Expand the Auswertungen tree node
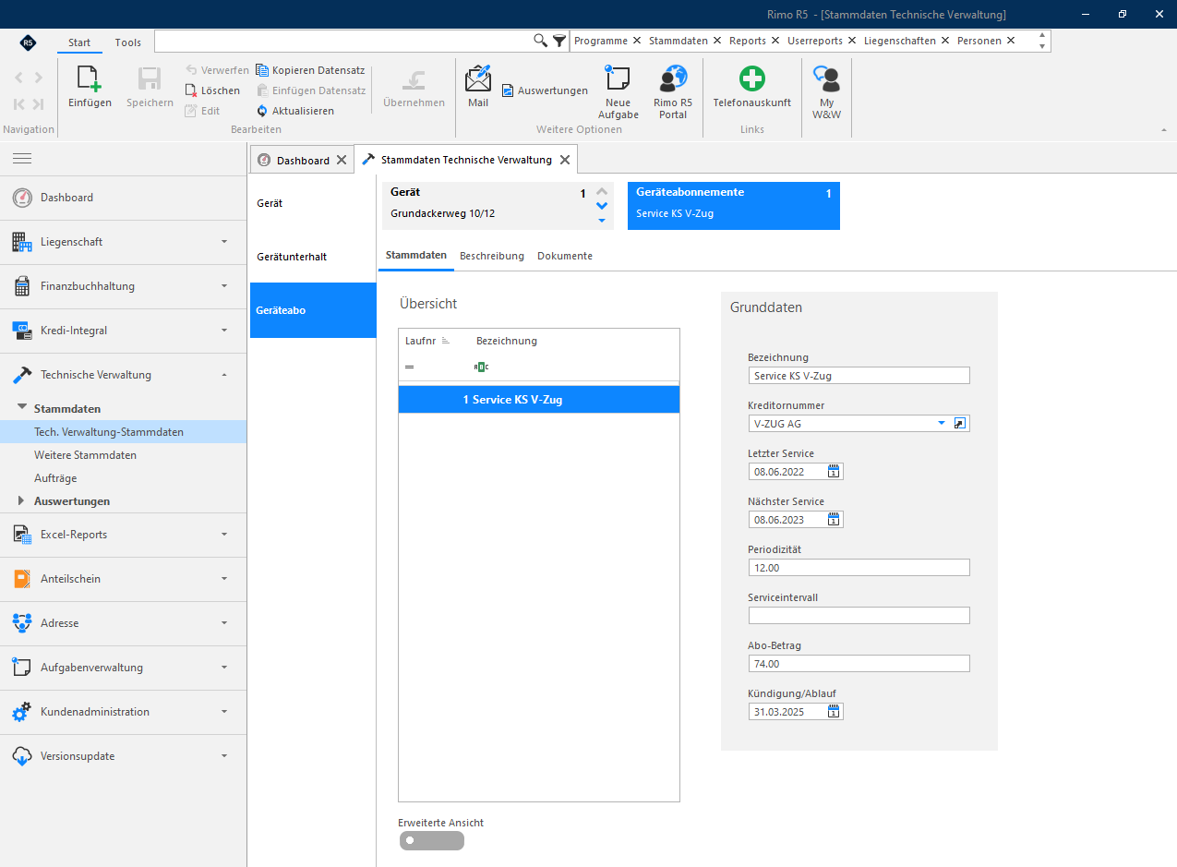Image resolution: width=1177 pixels, height=867 pixels. (22, 501)
